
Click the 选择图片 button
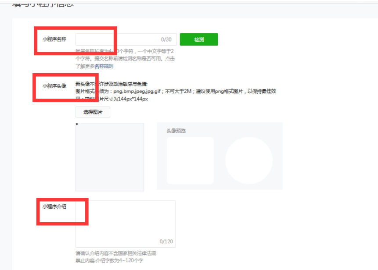pos(93,112)
